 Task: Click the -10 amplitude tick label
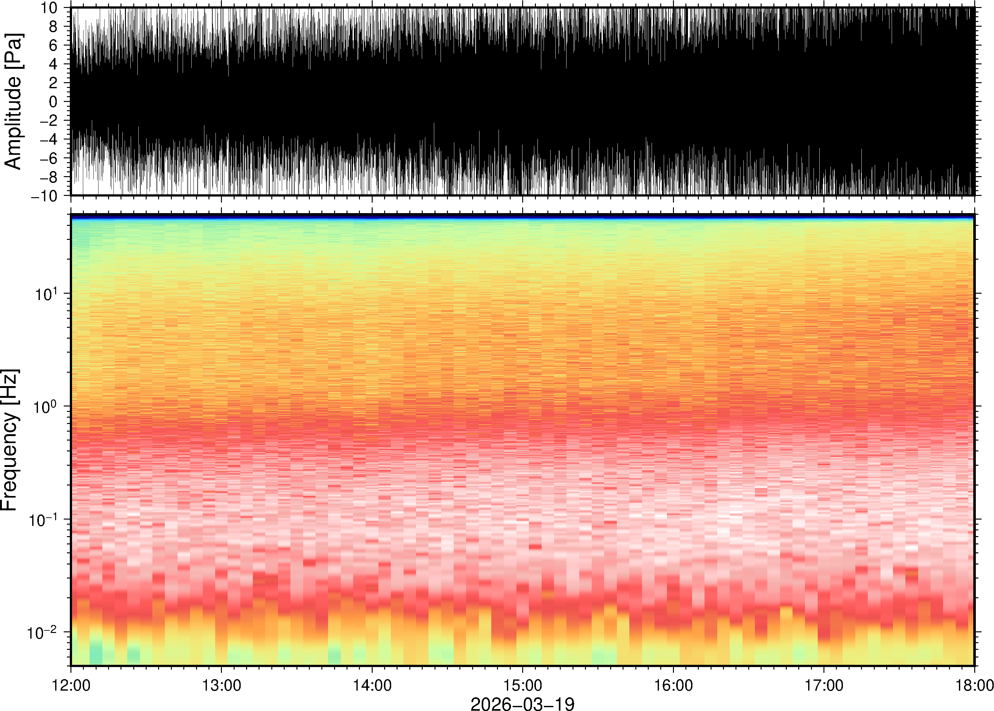pos(44,196)
